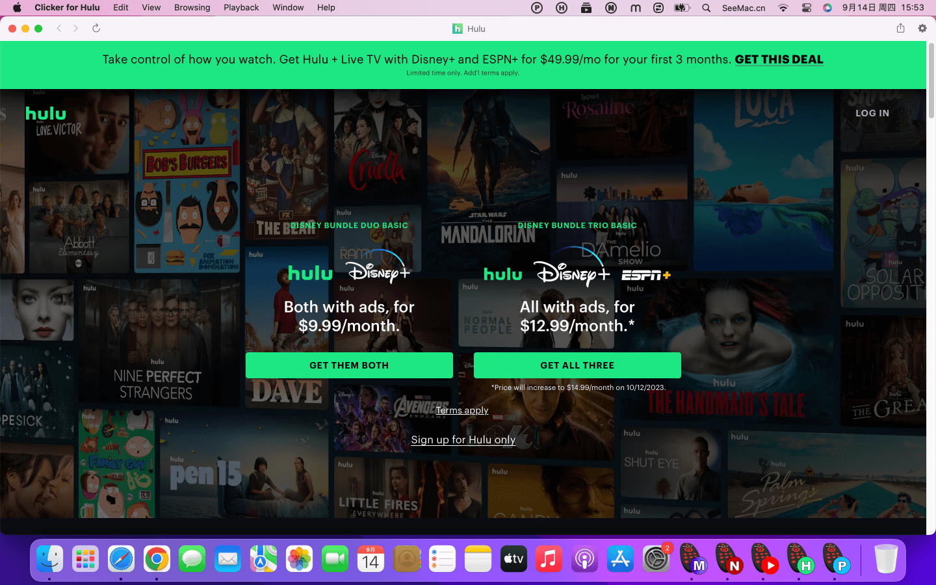Open the Clicker for Hulu menu
Viewport: 936px width, 585px height.
point(67,8)
